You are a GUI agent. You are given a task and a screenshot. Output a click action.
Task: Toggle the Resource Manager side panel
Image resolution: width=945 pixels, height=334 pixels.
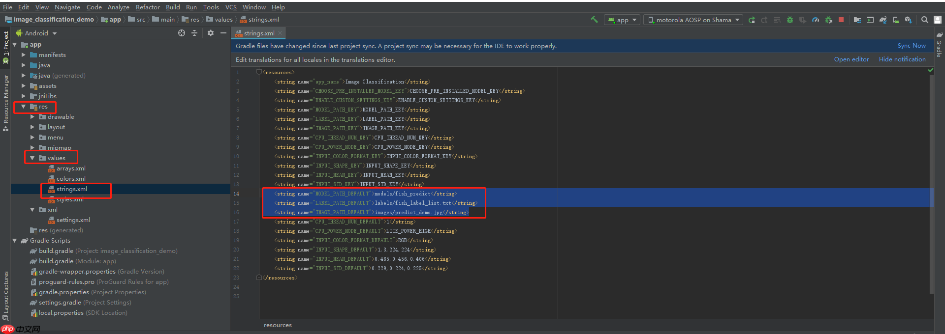point(5,101)
